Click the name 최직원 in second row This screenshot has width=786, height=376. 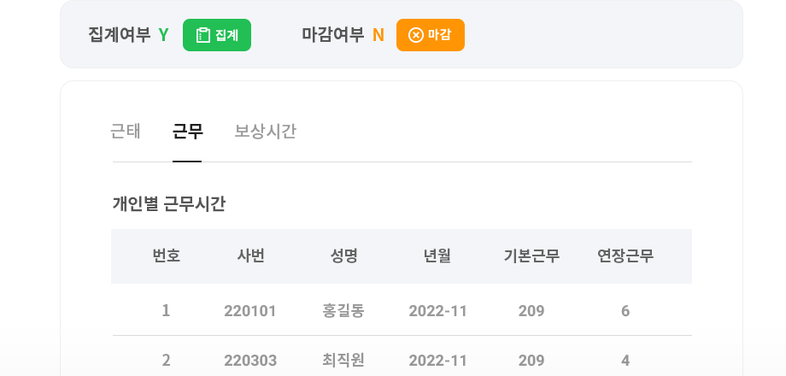pyautogui.click(x=343, y=361)
